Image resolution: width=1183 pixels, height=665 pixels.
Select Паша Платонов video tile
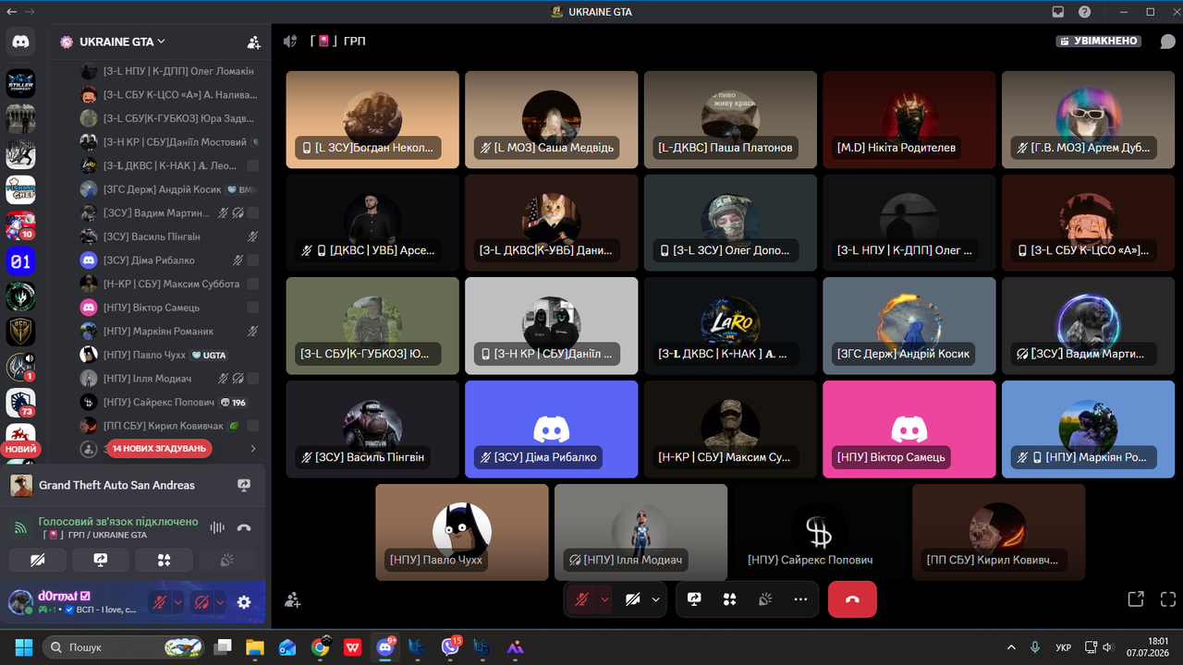730,120
